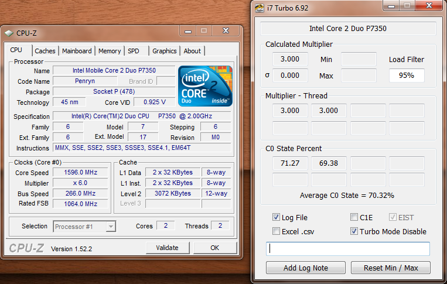
Task: Minimize the i7 Turbo window
Action: [391, 6]
